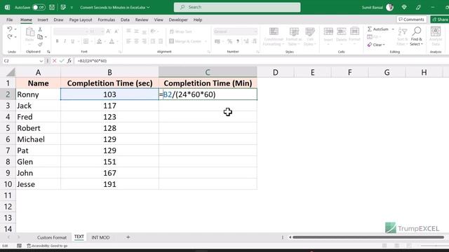Click the Select All corner triangle

click(x=10, y=72)
